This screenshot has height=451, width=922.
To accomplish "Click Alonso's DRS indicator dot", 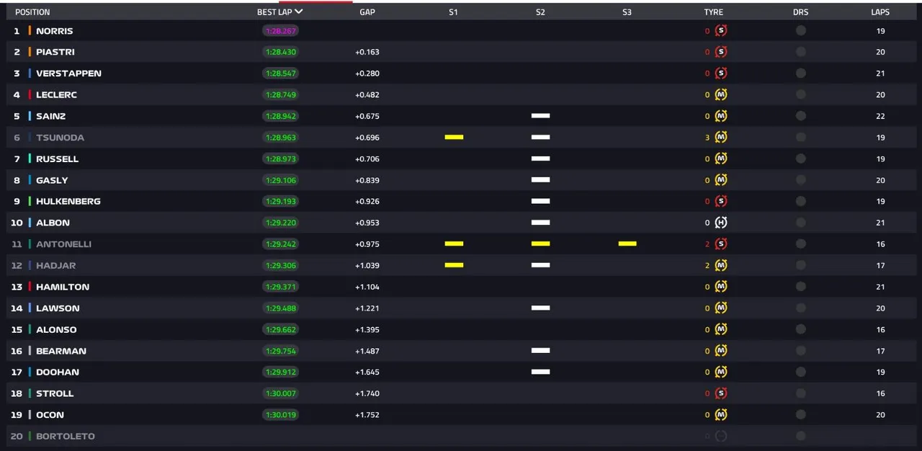I will tap(801, 329).
